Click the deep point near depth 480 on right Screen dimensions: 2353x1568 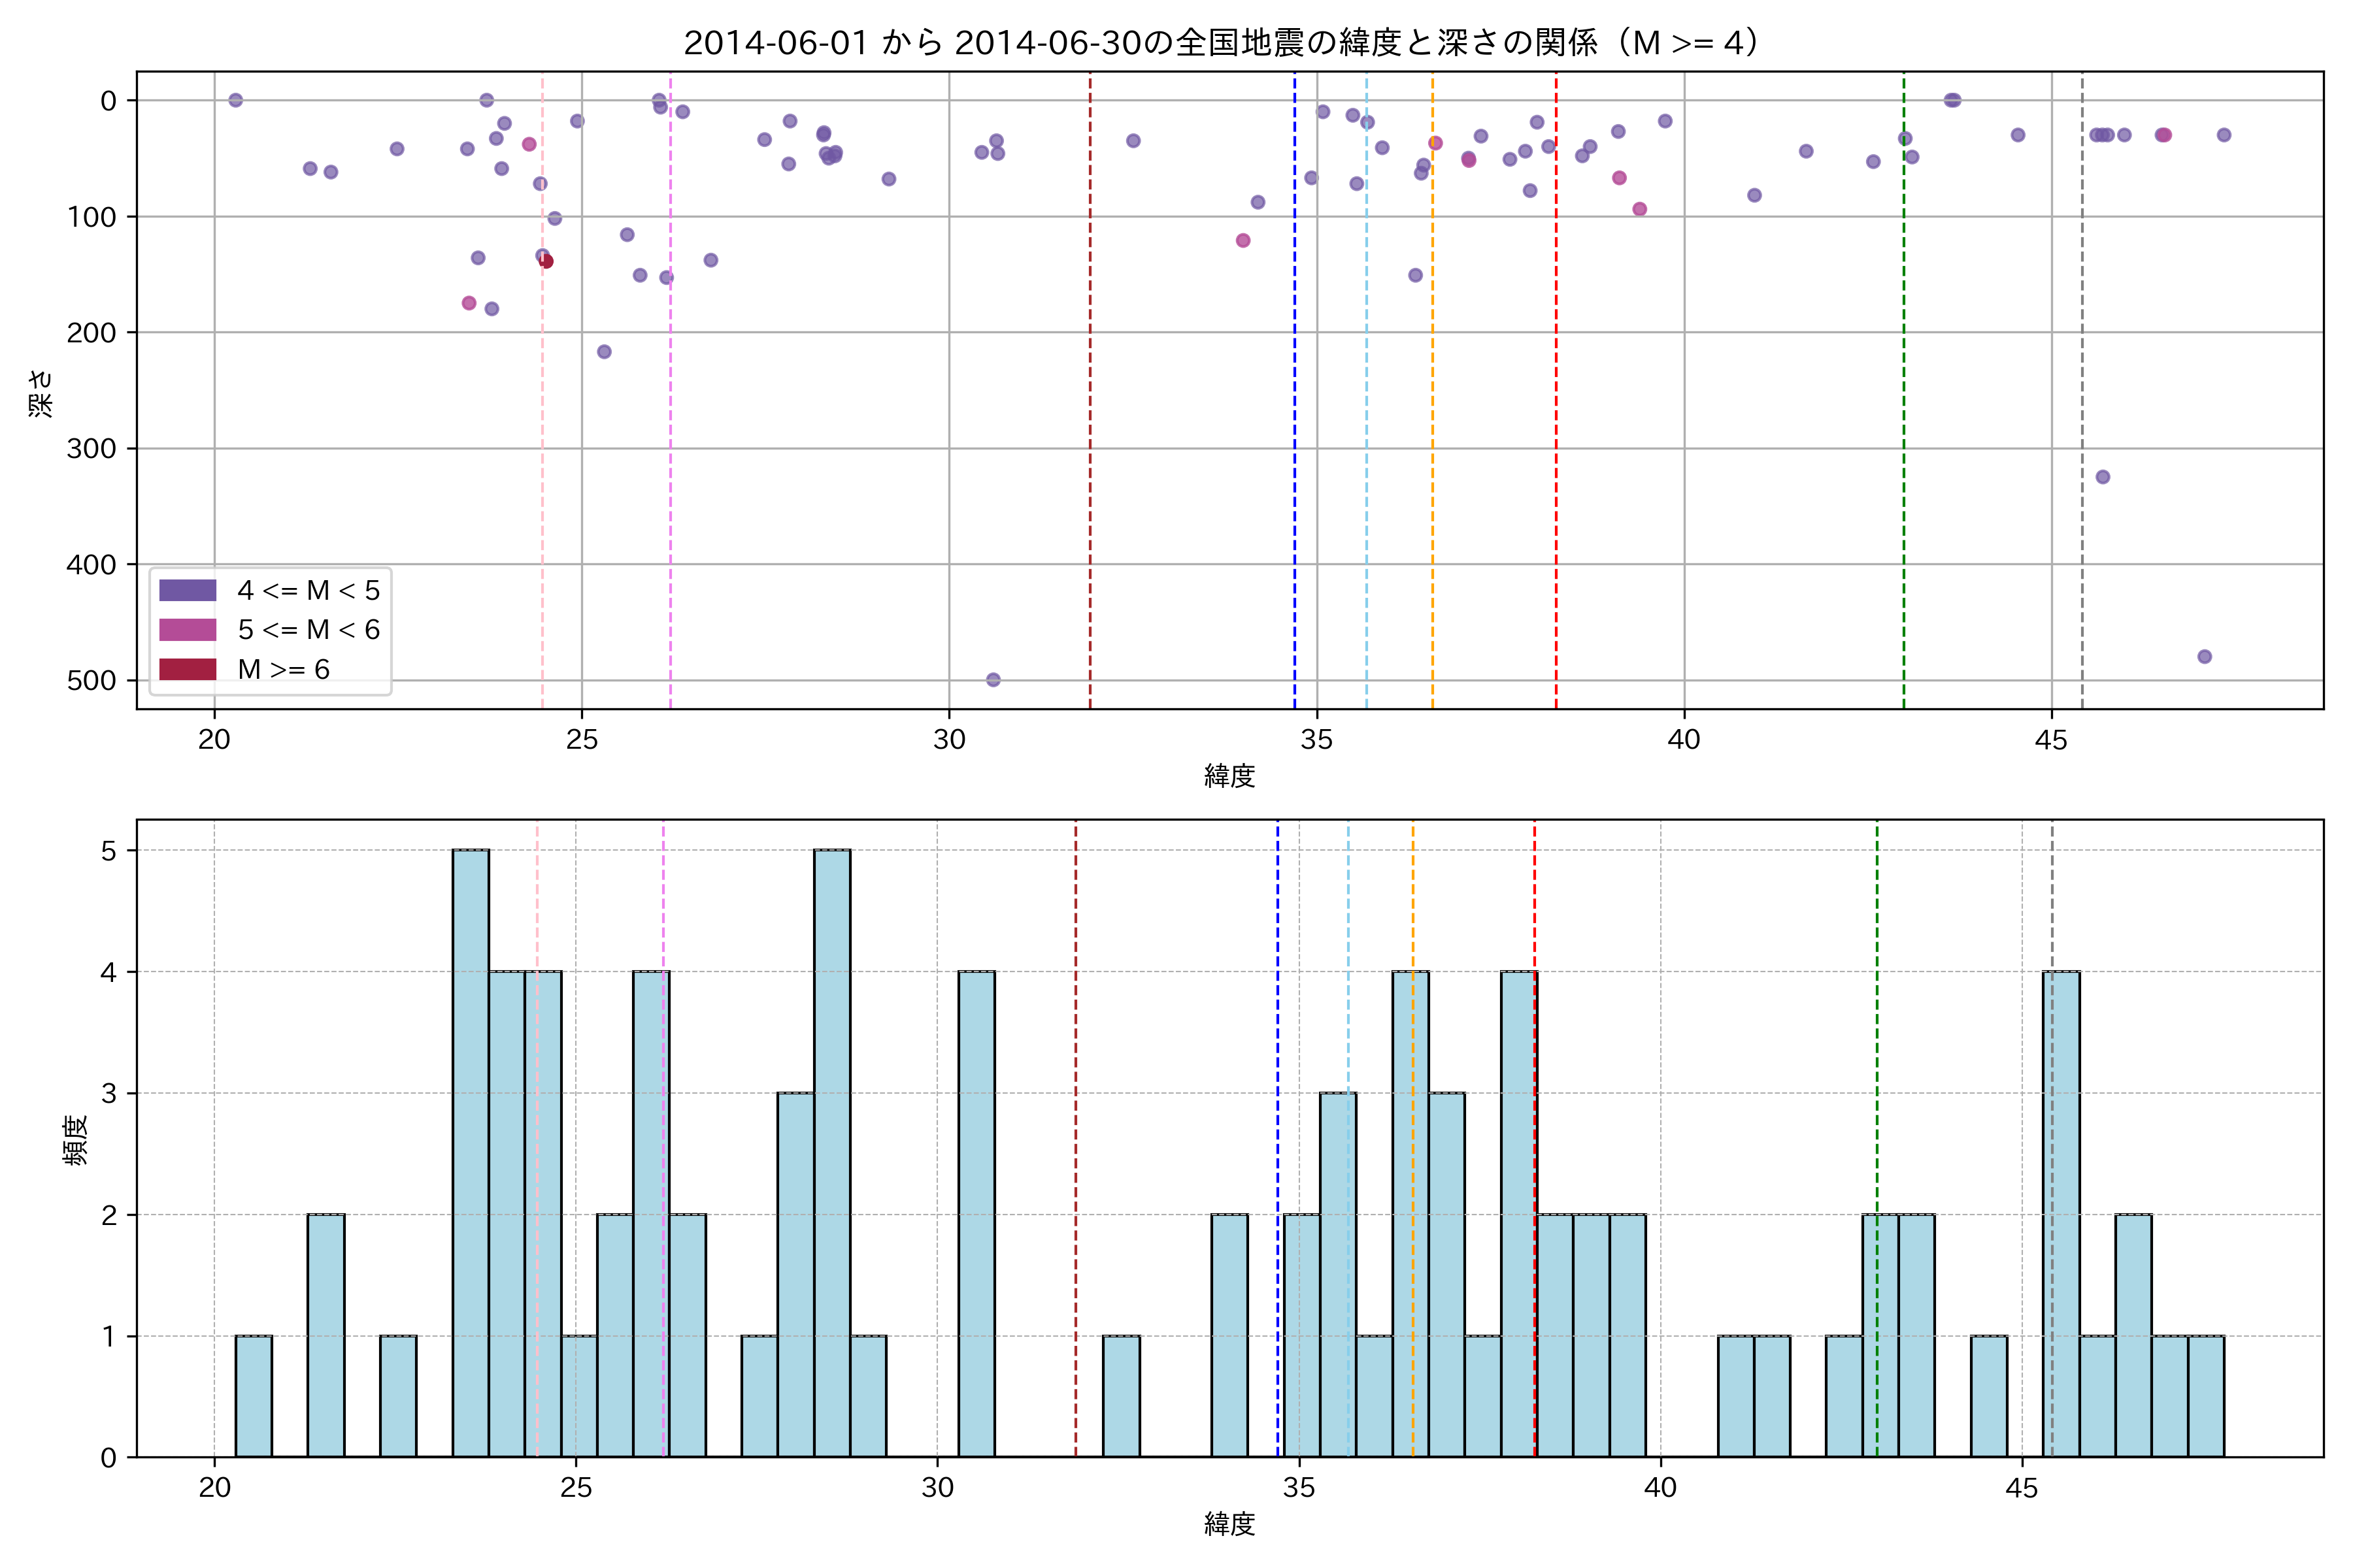pos(2205,657)
